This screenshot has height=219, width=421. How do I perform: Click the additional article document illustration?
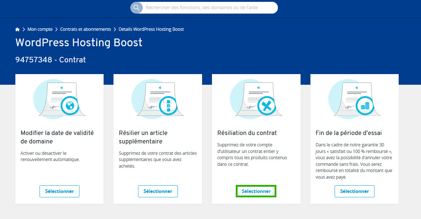pyautogui.click(x=158, y=99)
